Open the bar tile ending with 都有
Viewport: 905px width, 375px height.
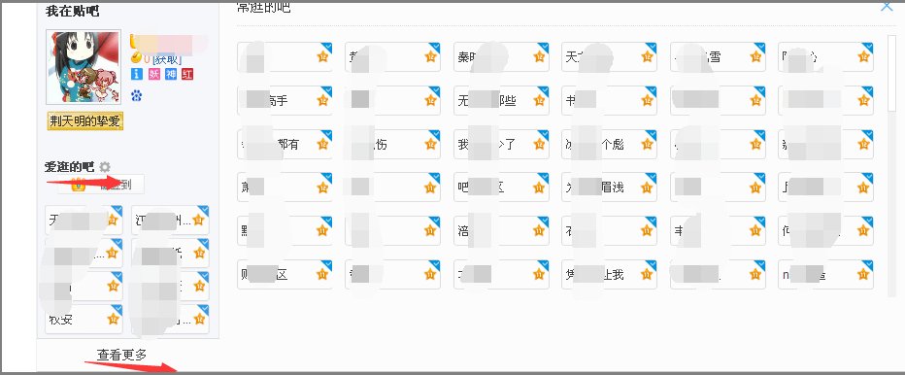tap(285, 144)
